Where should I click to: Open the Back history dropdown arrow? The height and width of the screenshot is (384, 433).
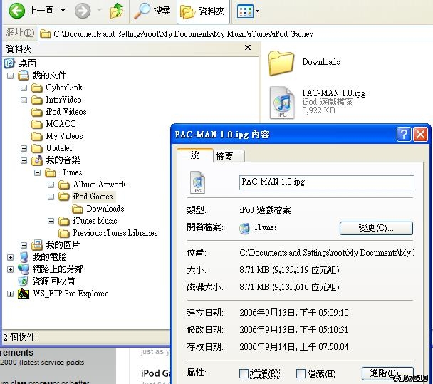[63, 11]
